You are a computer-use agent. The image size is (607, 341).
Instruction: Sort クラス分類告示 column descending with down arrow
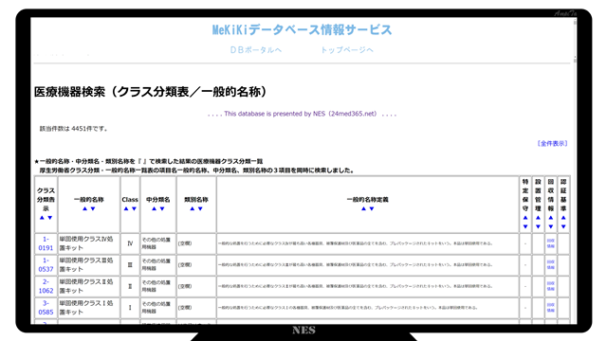[50, 218]
